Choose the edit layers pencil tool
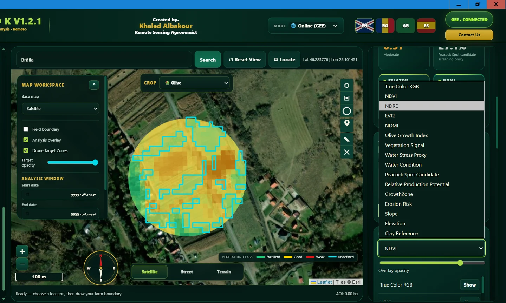The height and width of the screenshot is (303, 506). click(x=346, y=139)
